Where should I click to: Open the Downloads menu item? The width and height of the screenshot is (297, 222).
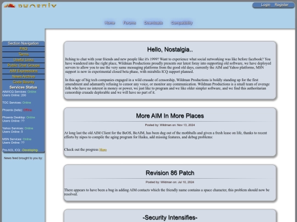[x=153, y=23]
